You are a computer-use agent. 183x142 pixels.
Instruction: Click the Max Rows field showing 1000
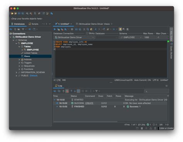pyautogui.click(x=149, y=38)
